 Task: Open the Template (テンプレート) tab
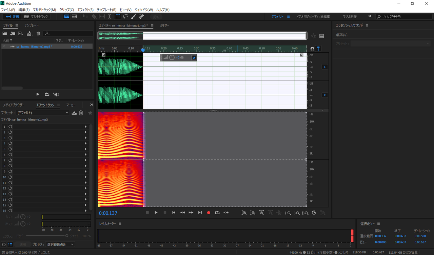point(32,25)
